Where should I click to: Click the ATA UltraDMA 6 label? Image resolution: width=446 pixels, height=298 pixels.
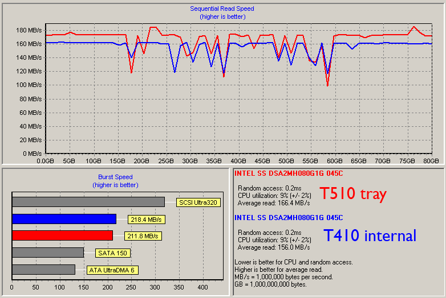112,270
